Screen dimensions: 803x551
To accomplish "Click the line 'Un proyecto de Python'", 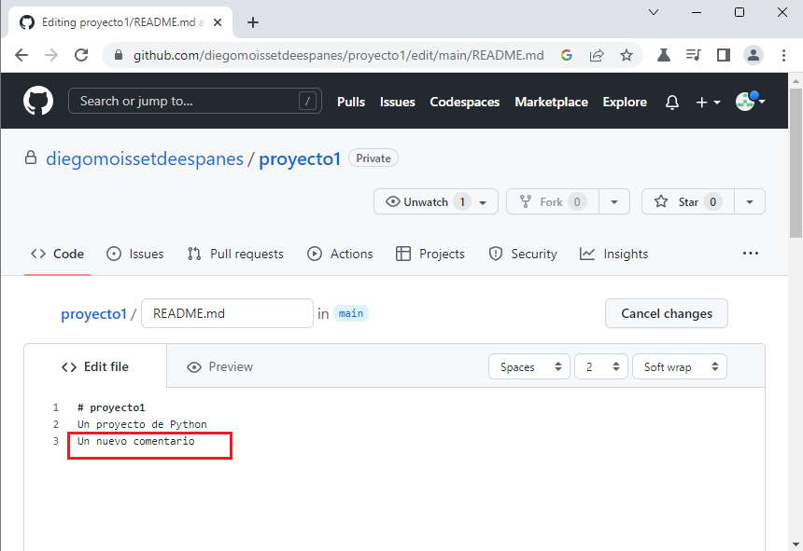I will tap(142, 424).
